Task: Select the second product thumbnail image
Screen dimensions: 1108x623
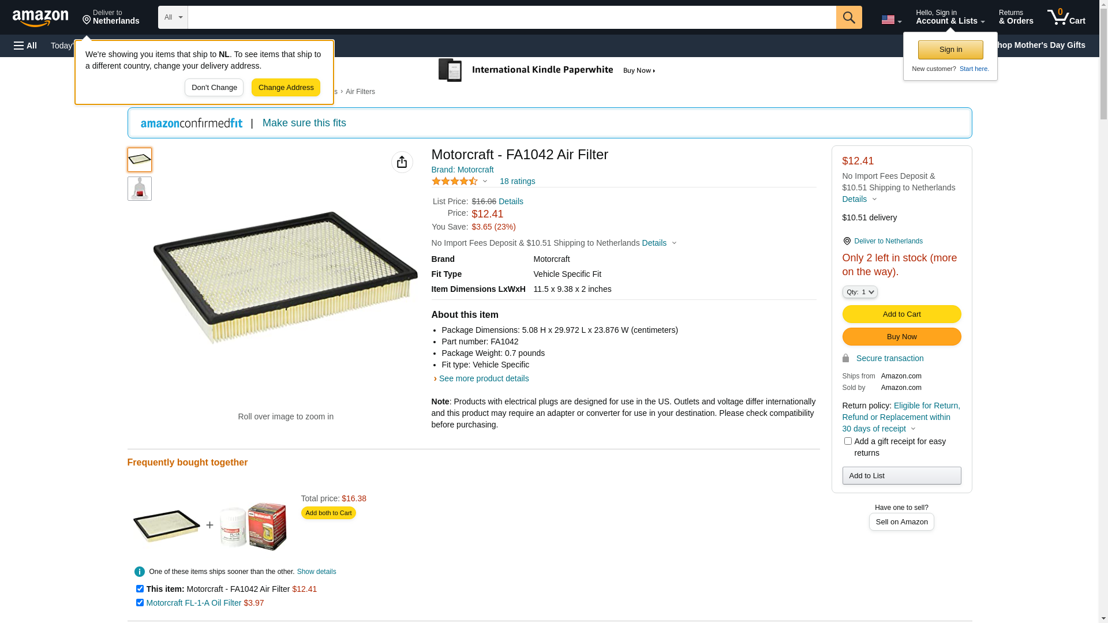Action: coord(140,189)
